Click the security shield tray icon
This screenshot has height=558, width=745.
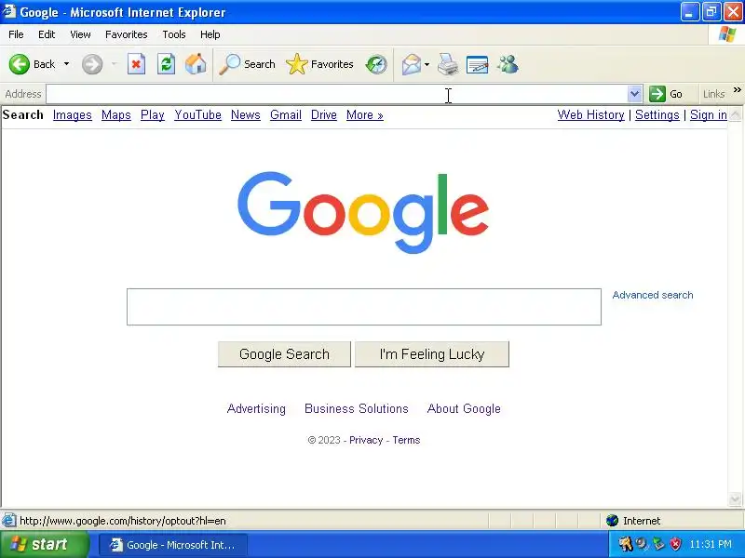point(676,544)
